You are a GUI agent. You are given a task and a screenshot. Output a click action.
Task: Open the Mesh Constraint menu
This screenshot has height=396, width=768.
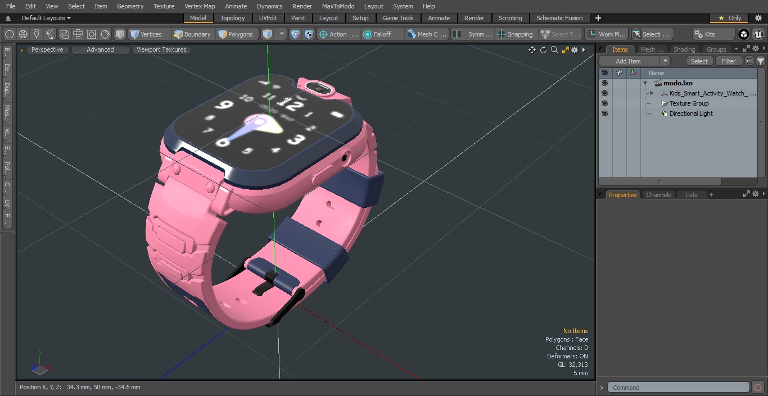(x=427, y=34)
